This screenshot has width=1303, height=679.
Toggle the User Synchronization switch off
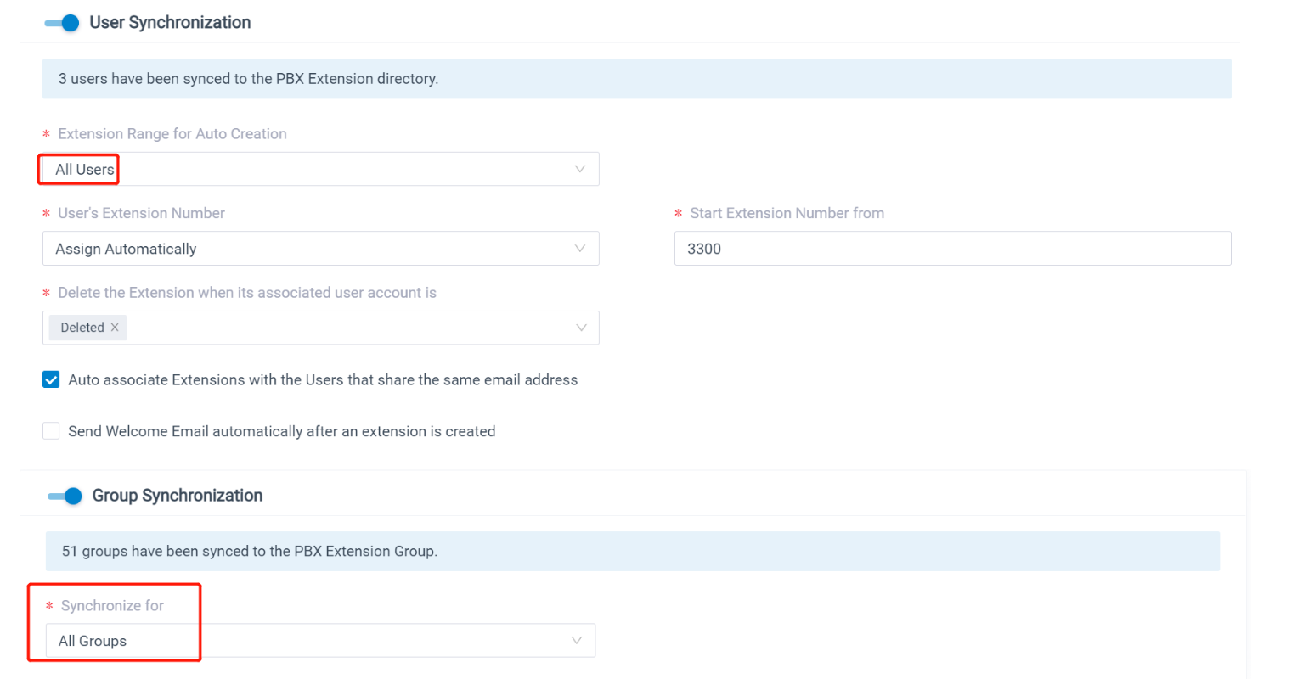tap(62, 23)
